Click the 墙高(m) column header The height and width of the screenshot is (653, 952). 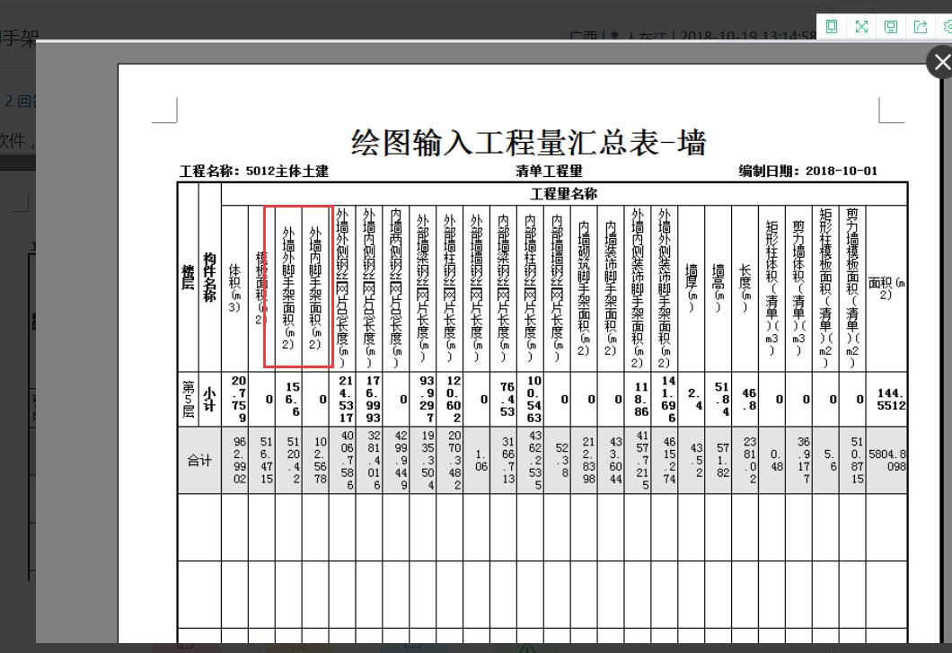[x=718, y=288]
